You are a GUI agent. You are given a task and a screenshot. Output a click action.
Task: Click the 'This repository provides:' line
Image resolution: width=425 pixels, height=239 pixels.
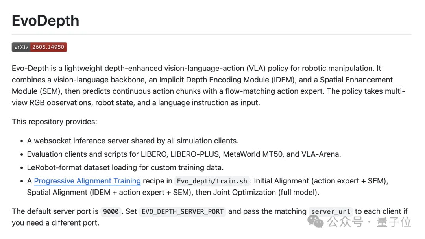pyautogui.click(x=54, y=122)
